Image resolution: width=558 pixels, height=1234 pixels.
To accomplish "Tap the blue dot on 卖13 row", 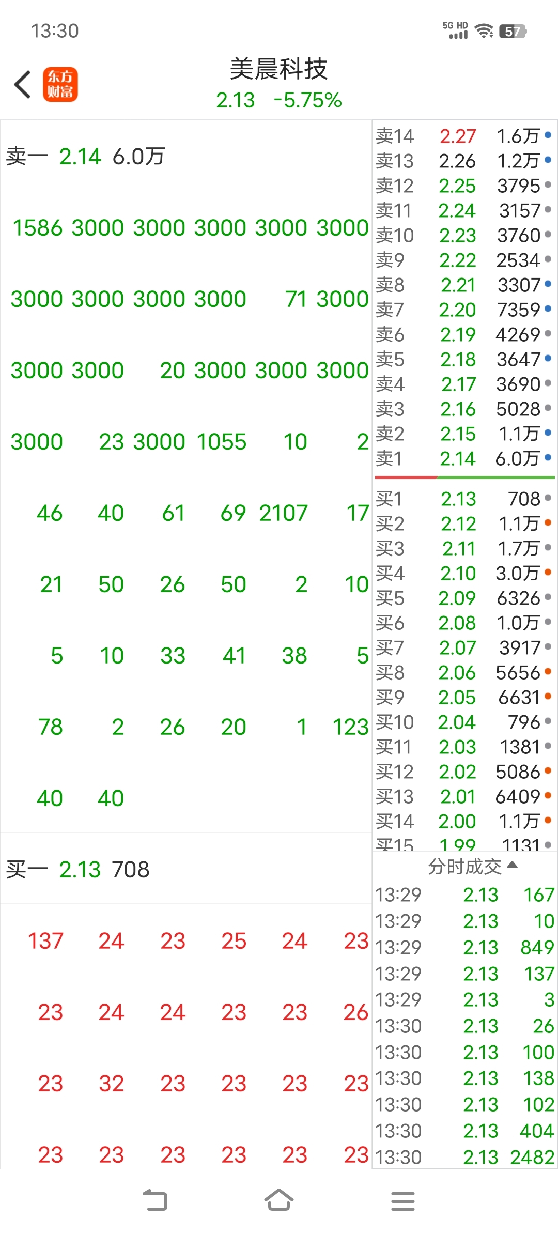I will pos(548,160).
